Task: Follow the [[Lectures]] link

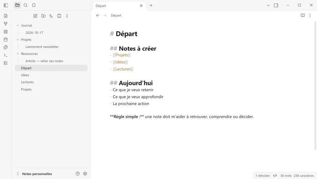Action: coord(123,69)
